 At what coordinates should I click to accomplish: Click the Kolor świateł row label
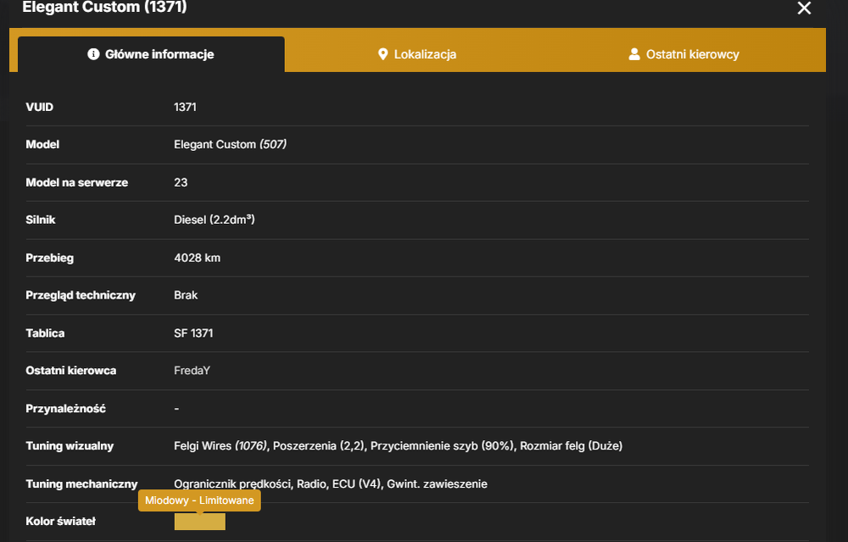60,522
